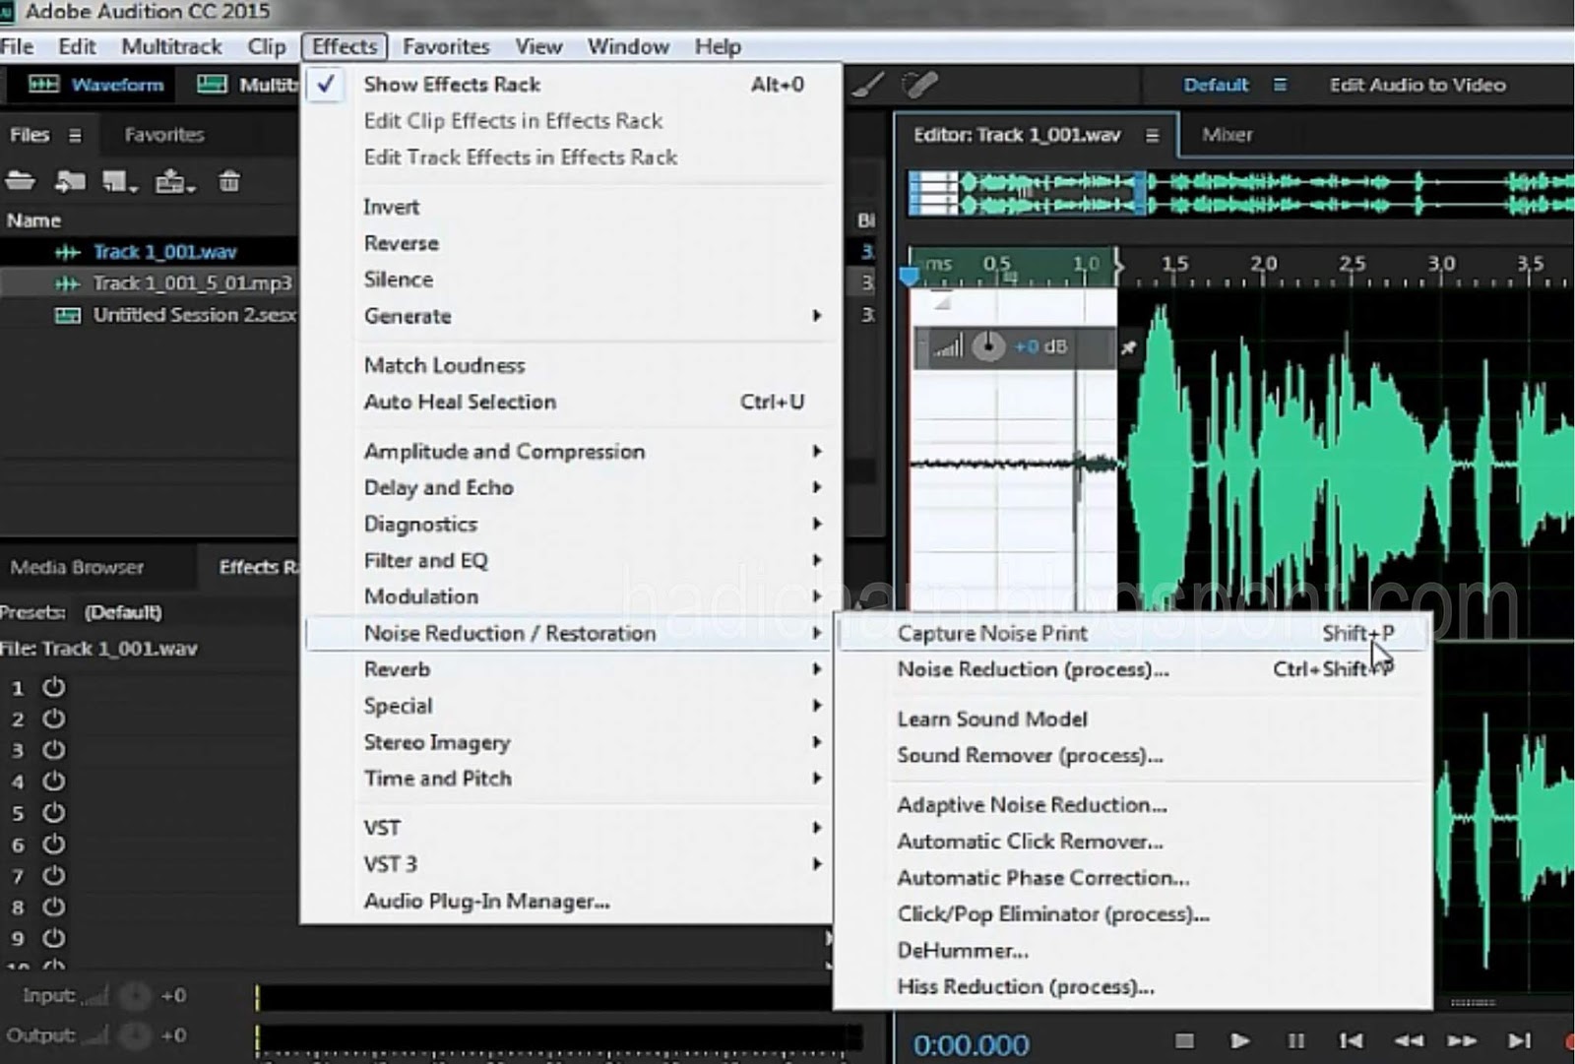Image resolution: width=1575 pixels, height=1064 pixels.
Task: Click the Pause button
Action: click(1296, 1040)
